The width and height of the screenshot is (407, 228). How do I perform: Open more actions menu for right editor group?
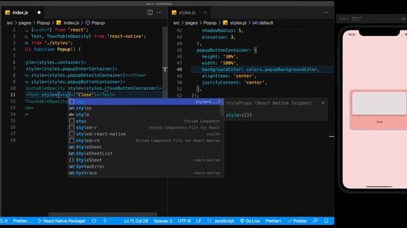[326, 12]
